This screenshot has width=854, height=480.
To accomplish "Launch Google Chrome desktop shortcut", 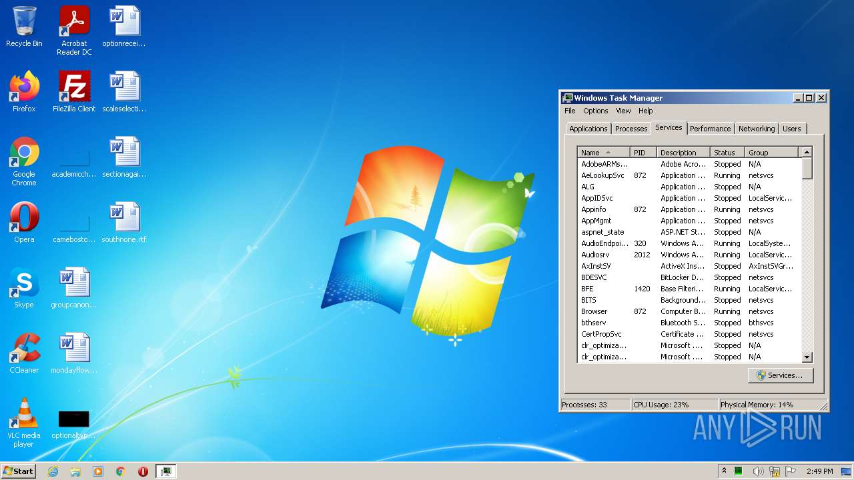I will pos(24,161).
